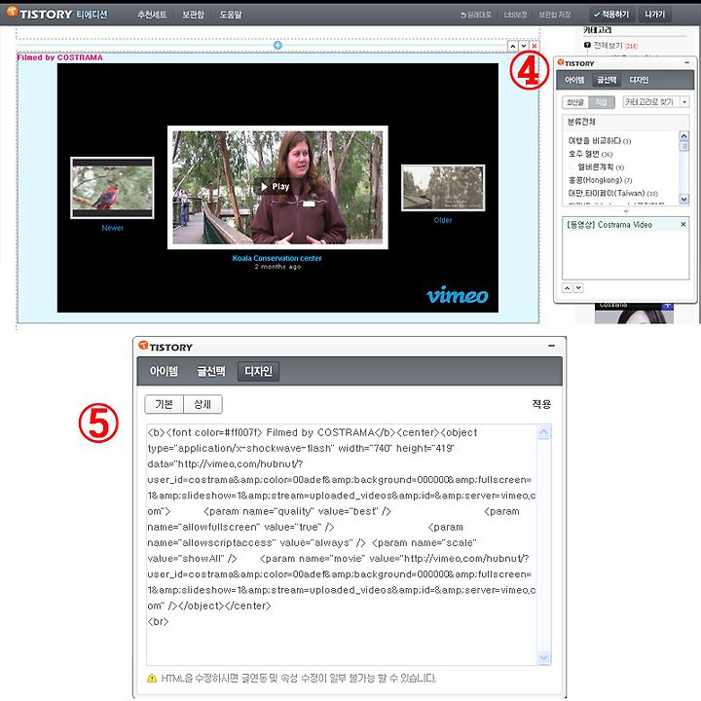This screenshot has width=701, height=701.
Task: Click the category list scrollbar thumb
Action: (684, 146)
